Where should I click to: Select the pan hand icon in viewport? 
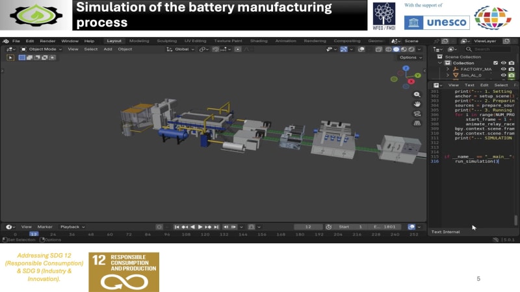point(417,104)
